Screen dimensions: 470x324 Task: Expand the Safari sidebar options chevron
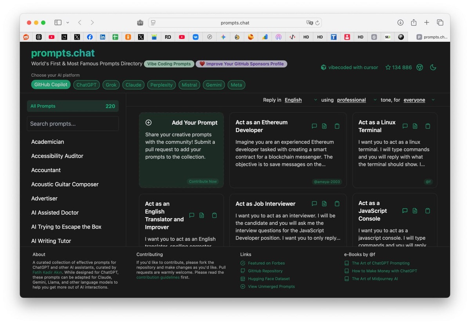click(x=68, y=23)
